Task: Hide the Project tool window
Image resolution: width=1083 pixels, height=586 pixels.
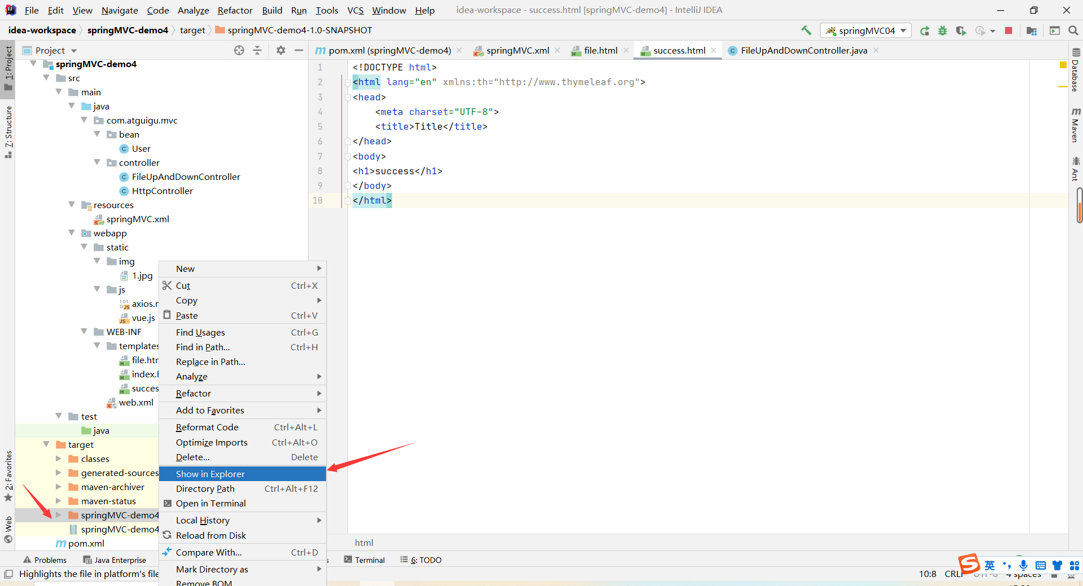Action: point(299,50)
